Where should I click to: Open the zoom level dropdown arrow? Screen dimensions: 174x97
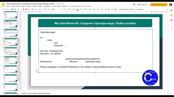click(21, 9)
